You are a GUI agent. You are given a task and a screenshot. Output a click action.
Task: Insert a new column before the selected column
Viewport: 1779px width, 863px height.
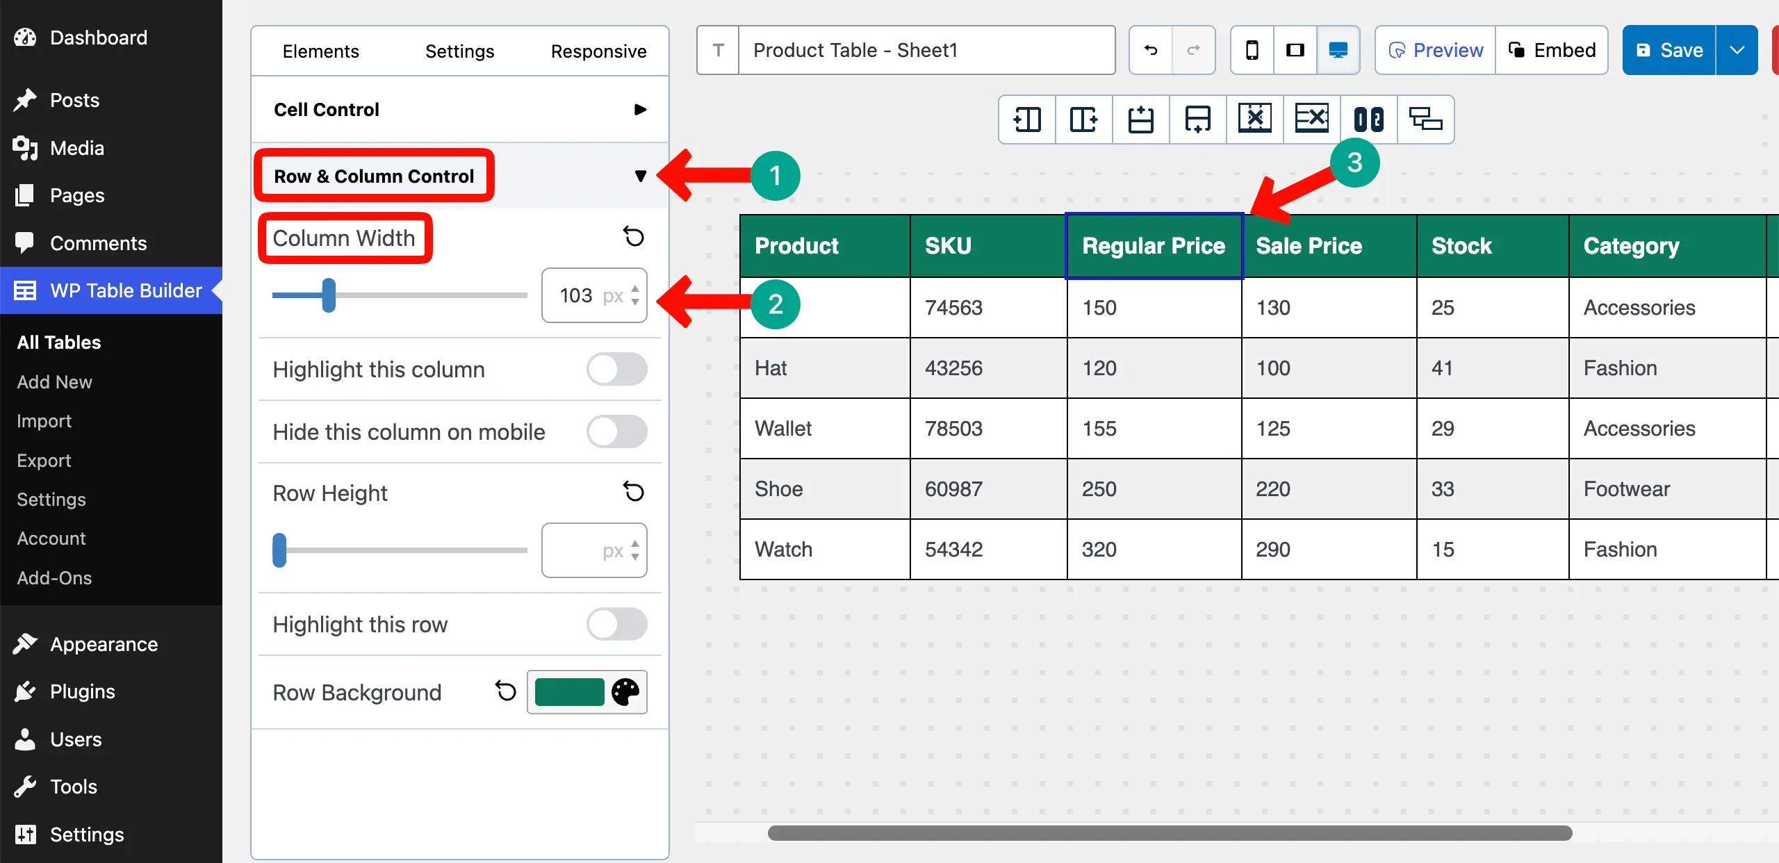pyautogui.click(x=1026, y=119)
